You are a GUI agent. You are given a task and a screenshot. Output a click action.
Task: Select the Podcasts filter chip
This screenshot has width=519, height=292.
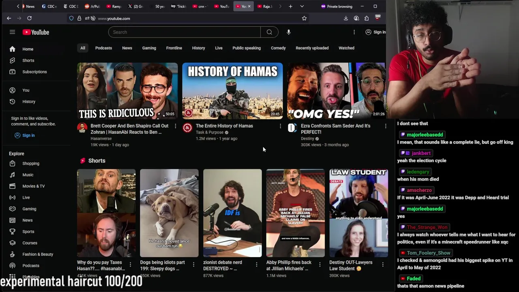(103, 48)
